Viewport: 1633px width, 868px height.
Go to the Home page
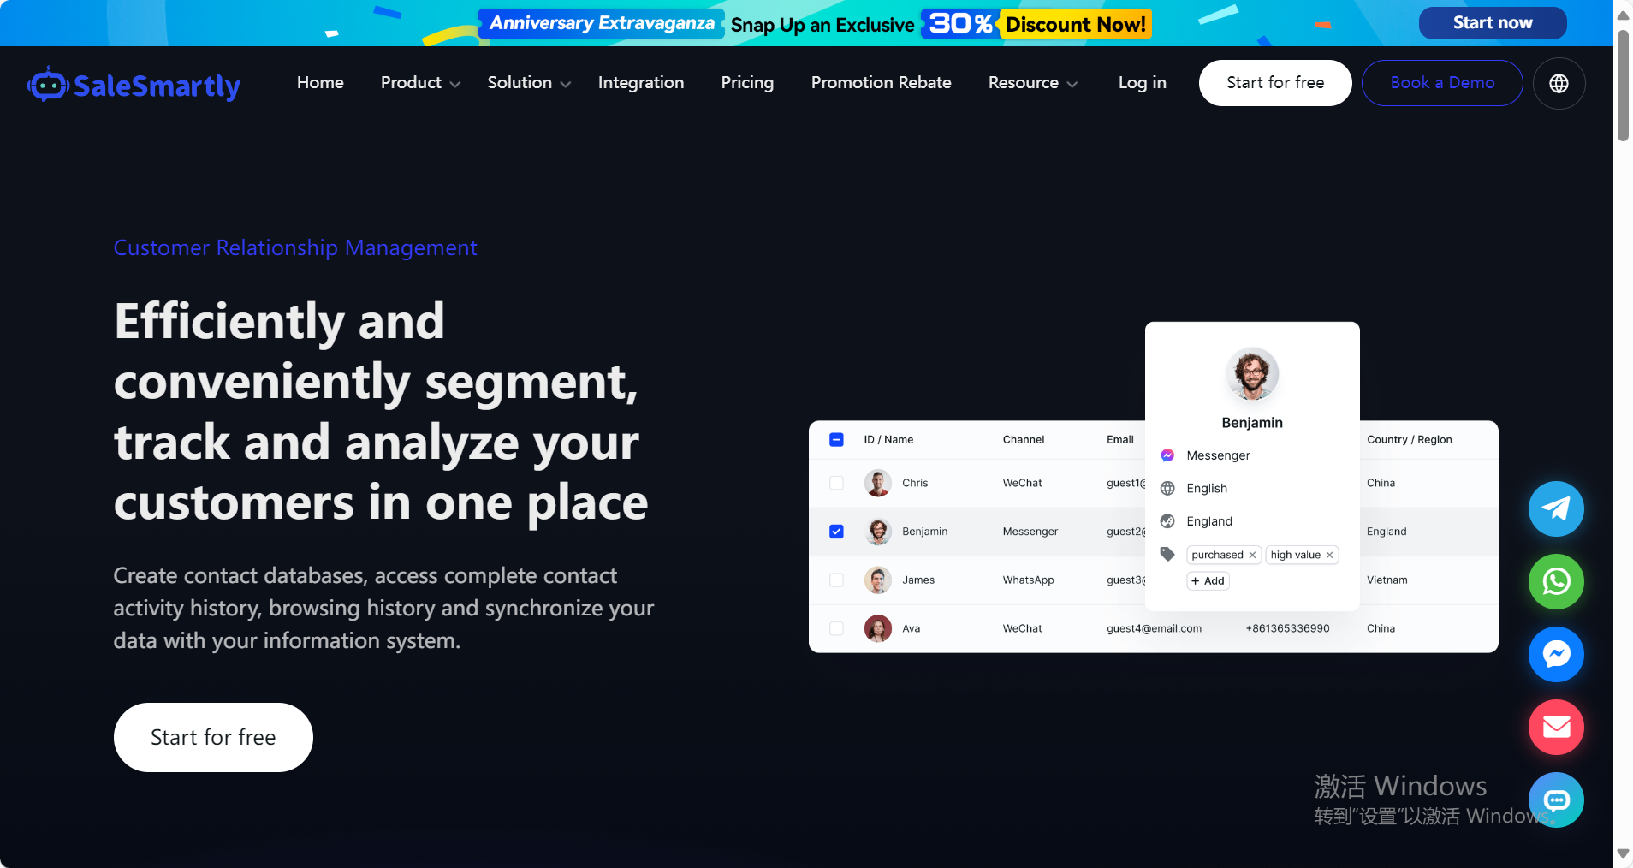pyautogui.click(x=320, y=83)
